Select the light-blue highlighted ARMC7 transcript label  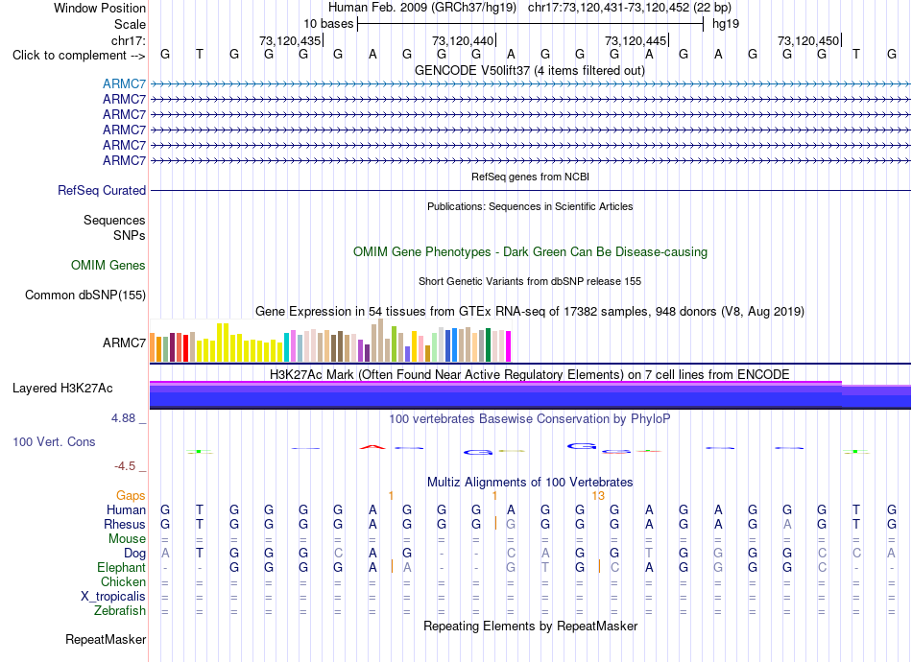click(x=124, y=84)
